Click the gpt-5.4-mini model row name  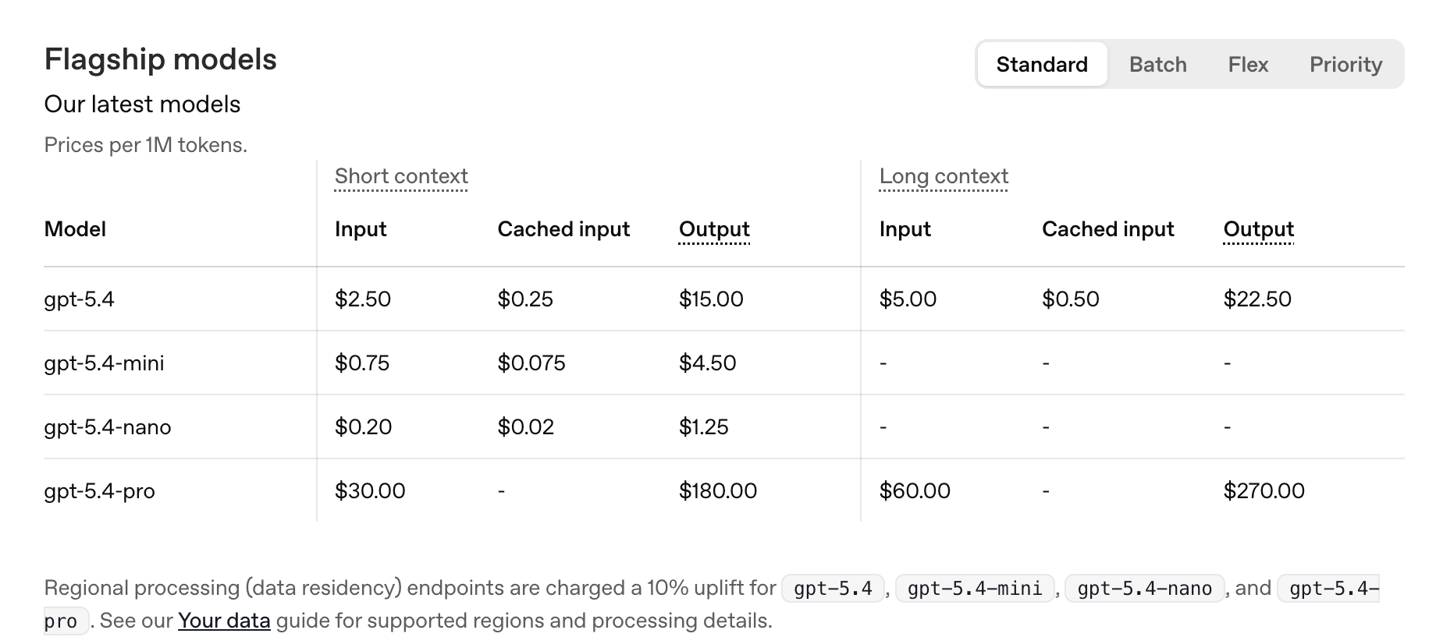click(x=104, y=363)
